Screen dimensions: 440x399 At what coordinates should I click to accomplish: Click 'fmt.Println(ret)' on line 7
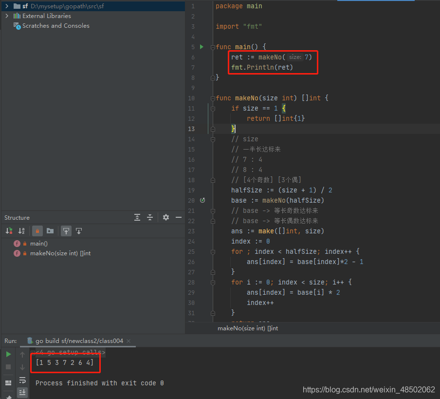point(262,67)
